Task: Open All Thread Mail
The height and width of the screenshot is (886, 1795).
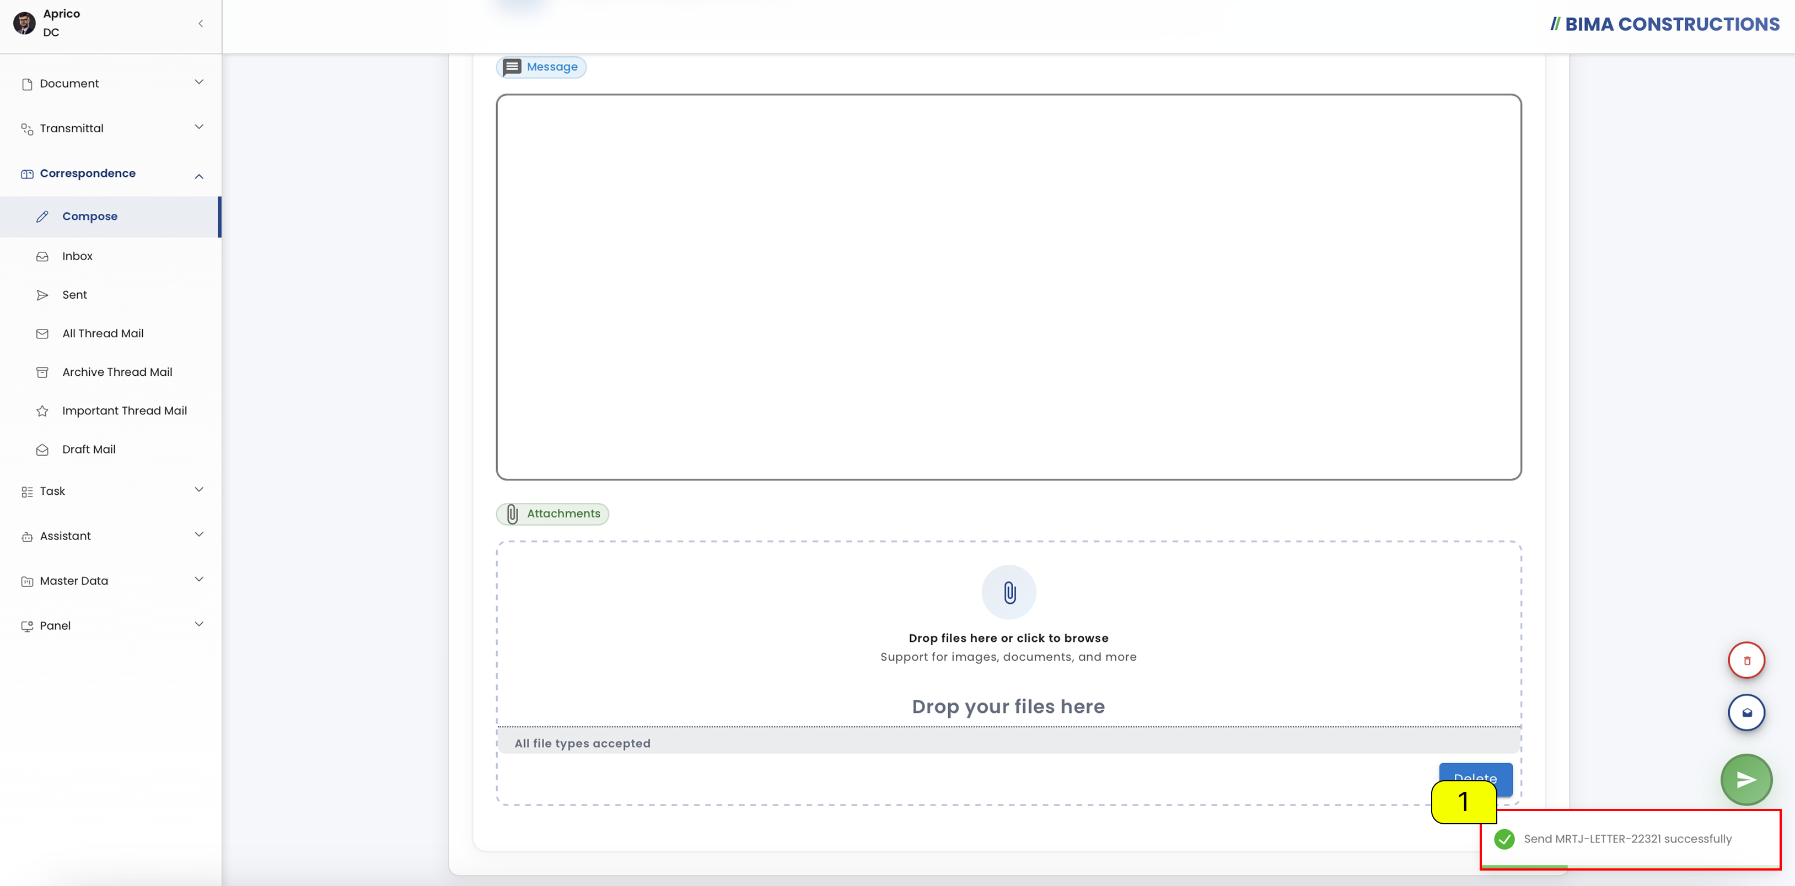Action: tap(111, 334)
